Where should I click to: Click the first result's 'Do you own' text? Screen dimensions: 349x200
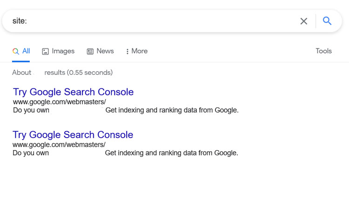tap(31, 110)
